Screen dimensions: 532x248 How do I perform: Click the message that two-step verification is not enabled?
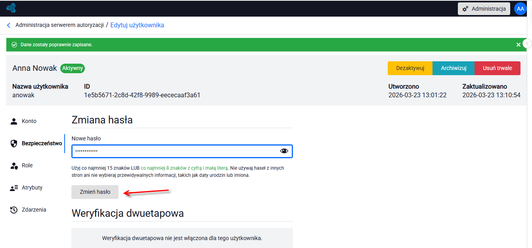(182, 238)
